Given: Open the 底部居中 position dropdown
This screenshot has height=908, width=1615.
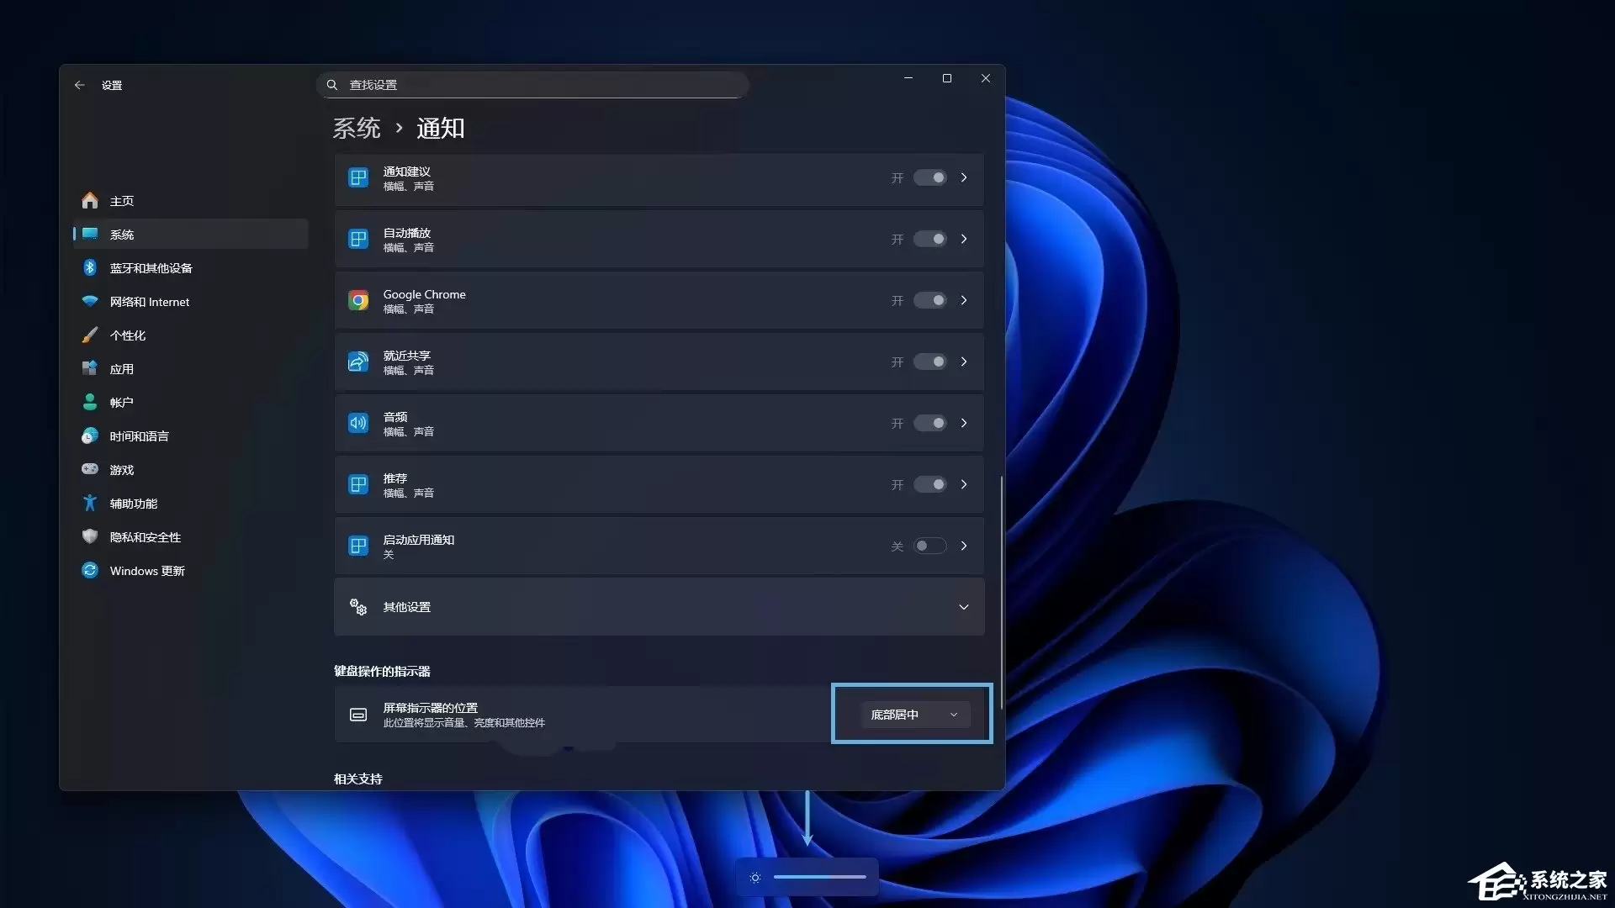Looking at the screenshot, I should [912, 714].
